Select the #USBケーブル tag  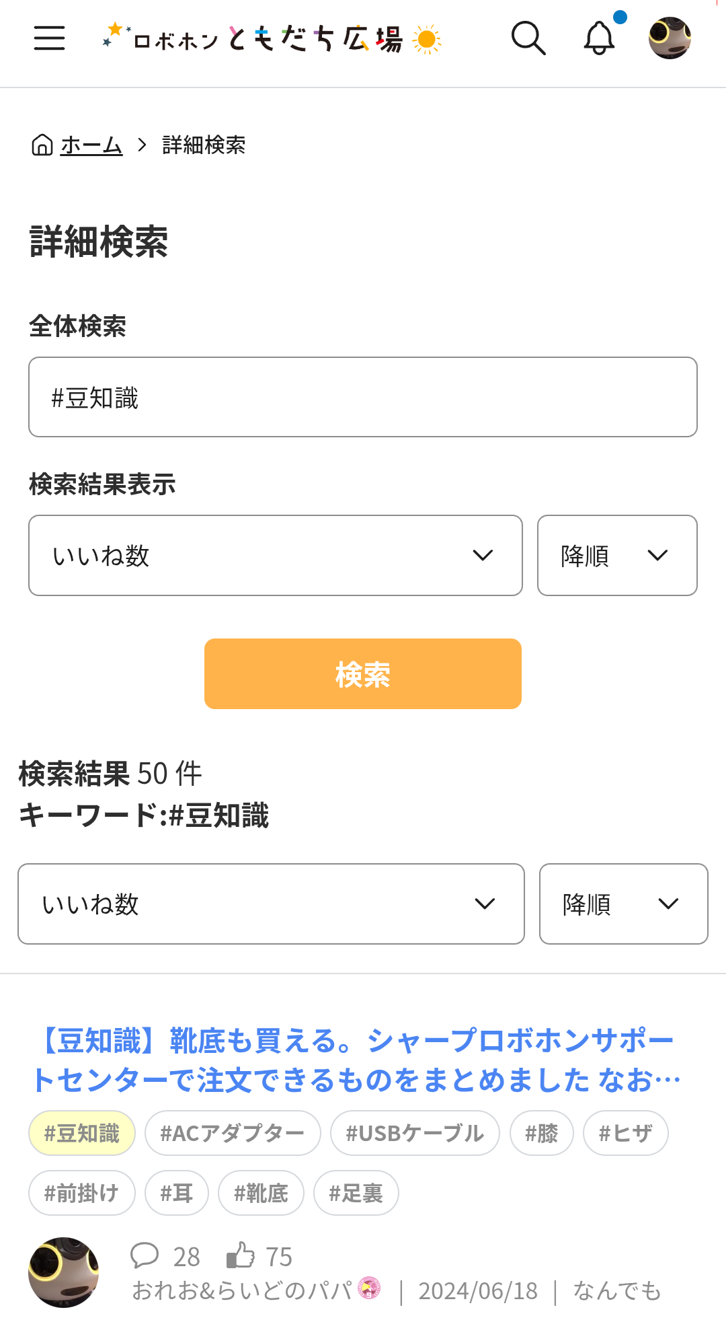tap(415, 1133)
